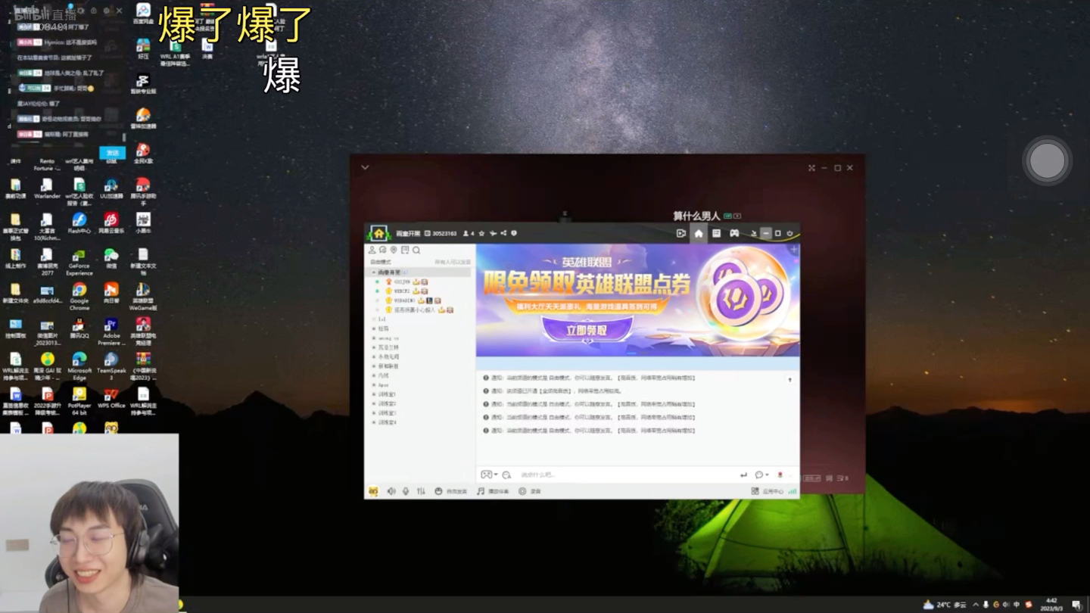Click the 自由模式 free mode label

380,262
